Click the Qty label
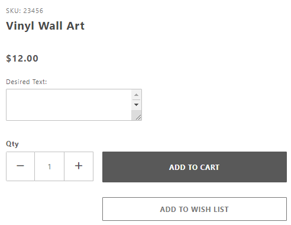 tap(12, 144)
